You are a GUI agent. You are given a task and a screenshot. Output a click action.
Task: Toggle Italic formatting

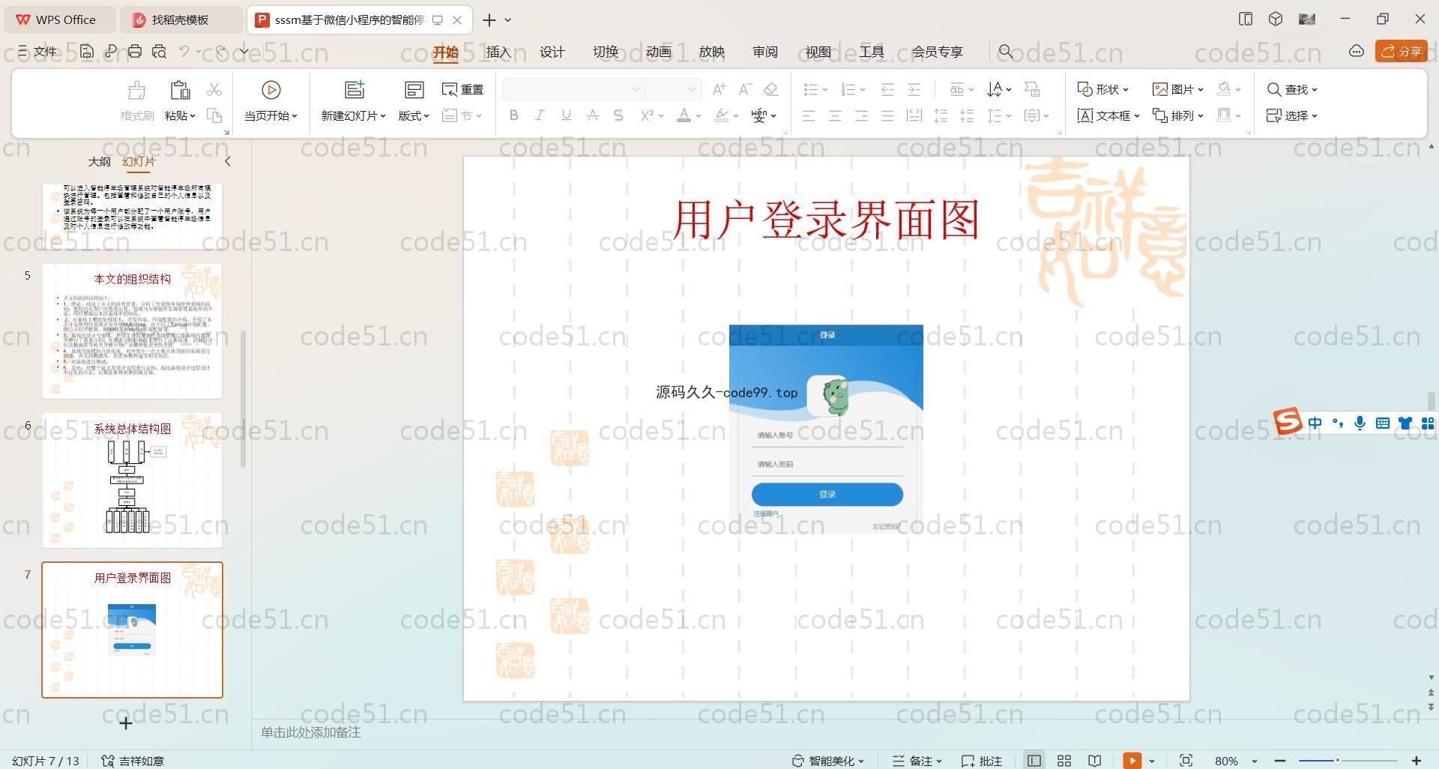(540, 115)
